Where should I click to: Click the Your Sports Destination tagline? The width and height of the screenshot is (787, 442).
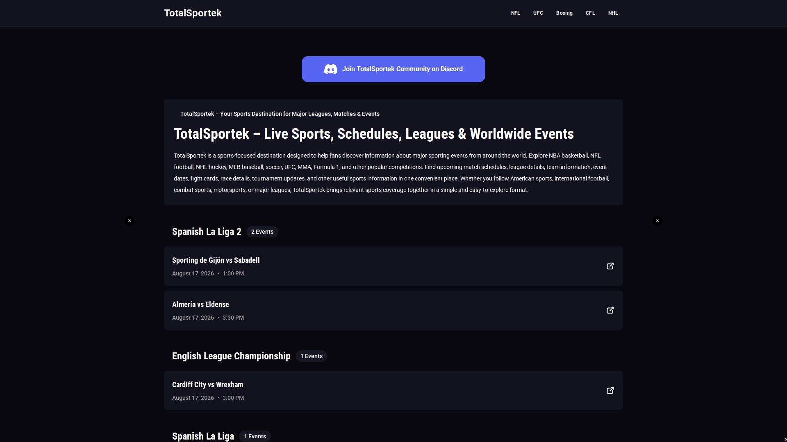pyautogui.click(x=280, y=114)
